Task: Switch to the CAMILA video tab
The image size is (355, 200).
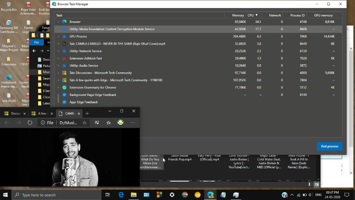Action: 69,113
